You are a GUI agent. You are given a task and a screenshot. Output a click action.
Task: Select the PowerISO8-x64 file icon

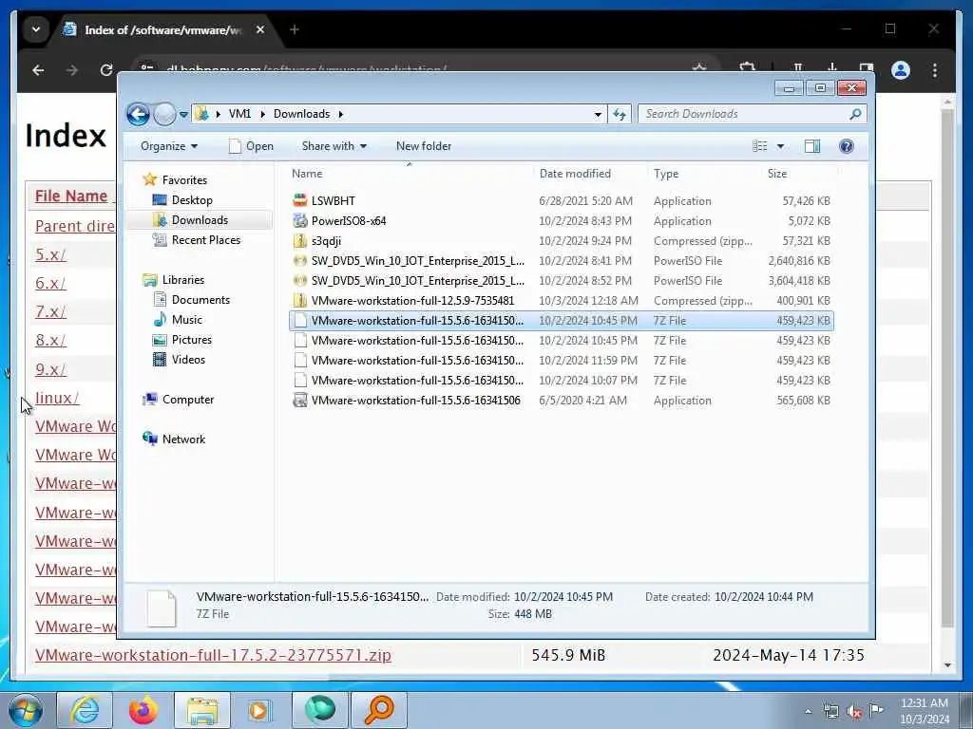coord(300,220)
